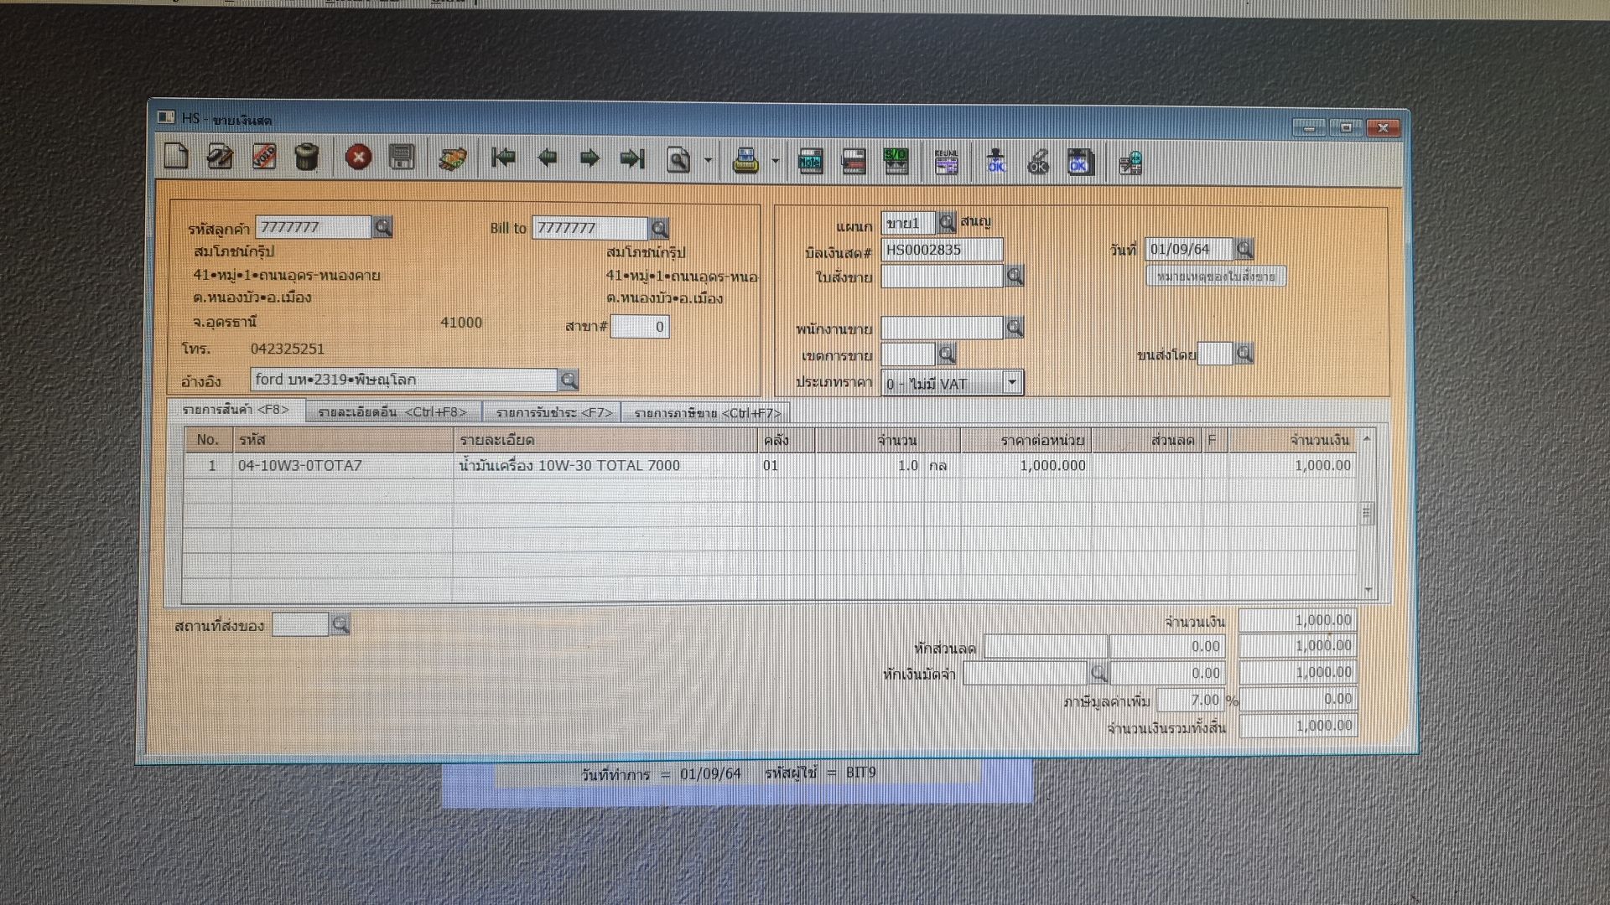This screenshot has width=1610, height=905.
Task: Open price type ประเภทราคา dropdown
Action: tap(1012, 383)
